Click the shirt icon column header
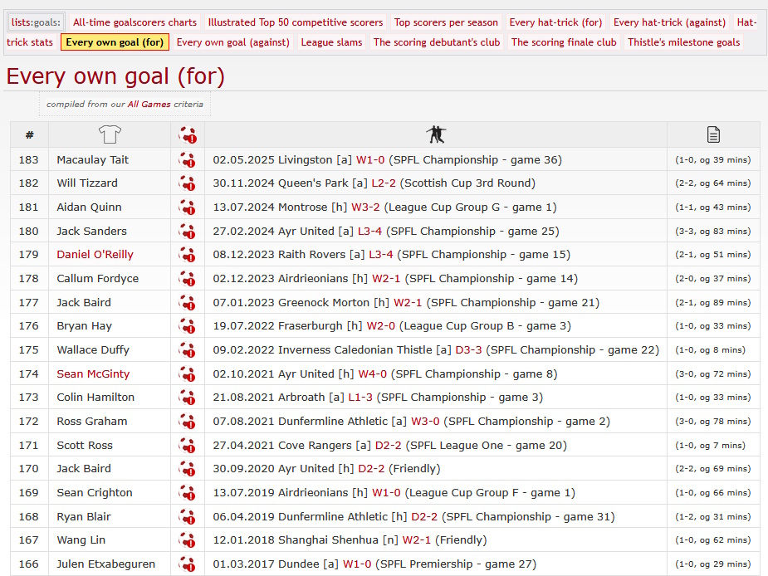Screen dimensions: 768x576 point(110,134)
